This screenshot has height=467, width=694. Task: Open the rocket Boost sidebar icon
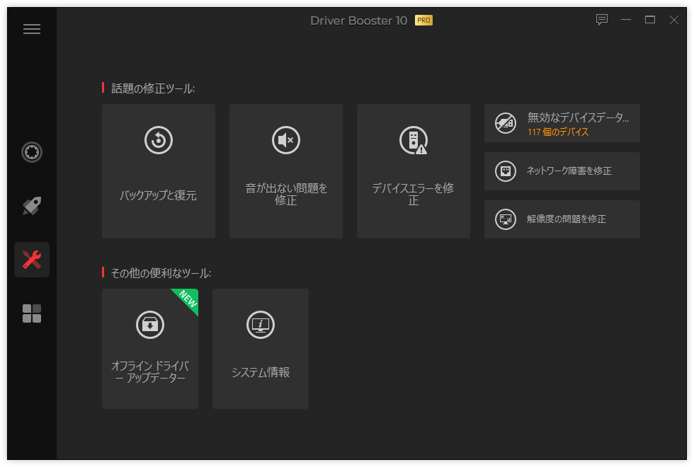(x=32, y=206)
